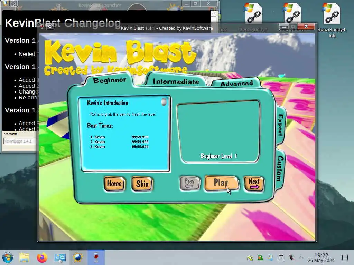The width and height of the screenshot is (354, 265).
Task: Close the Kevin Blast game window
Action: click(306, 26)
